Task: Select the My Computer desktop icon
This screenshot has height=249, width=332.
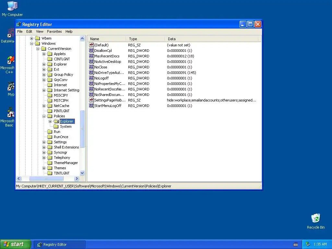Action: (12, 9)
